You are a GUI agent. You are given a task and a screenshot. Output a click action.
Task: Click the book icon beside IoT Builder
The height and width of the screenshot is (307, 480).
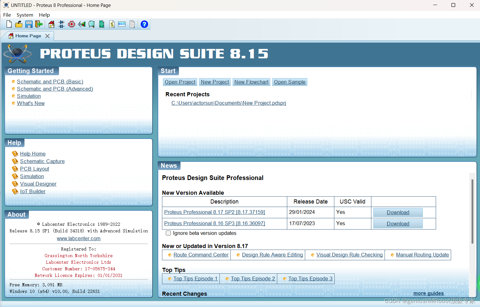click(x=15, y=191)
